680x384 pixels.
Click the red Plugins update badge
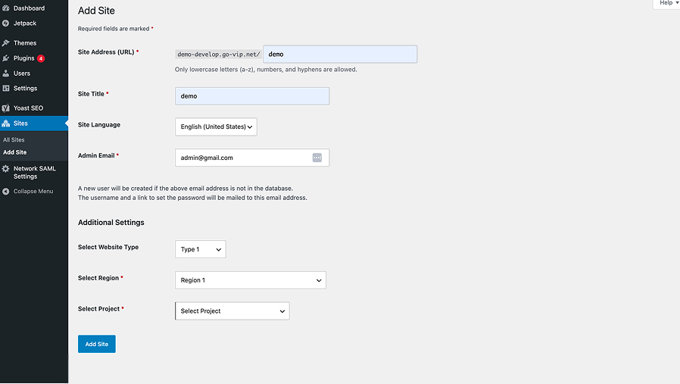pyautogui.click(x=41, y=58)
